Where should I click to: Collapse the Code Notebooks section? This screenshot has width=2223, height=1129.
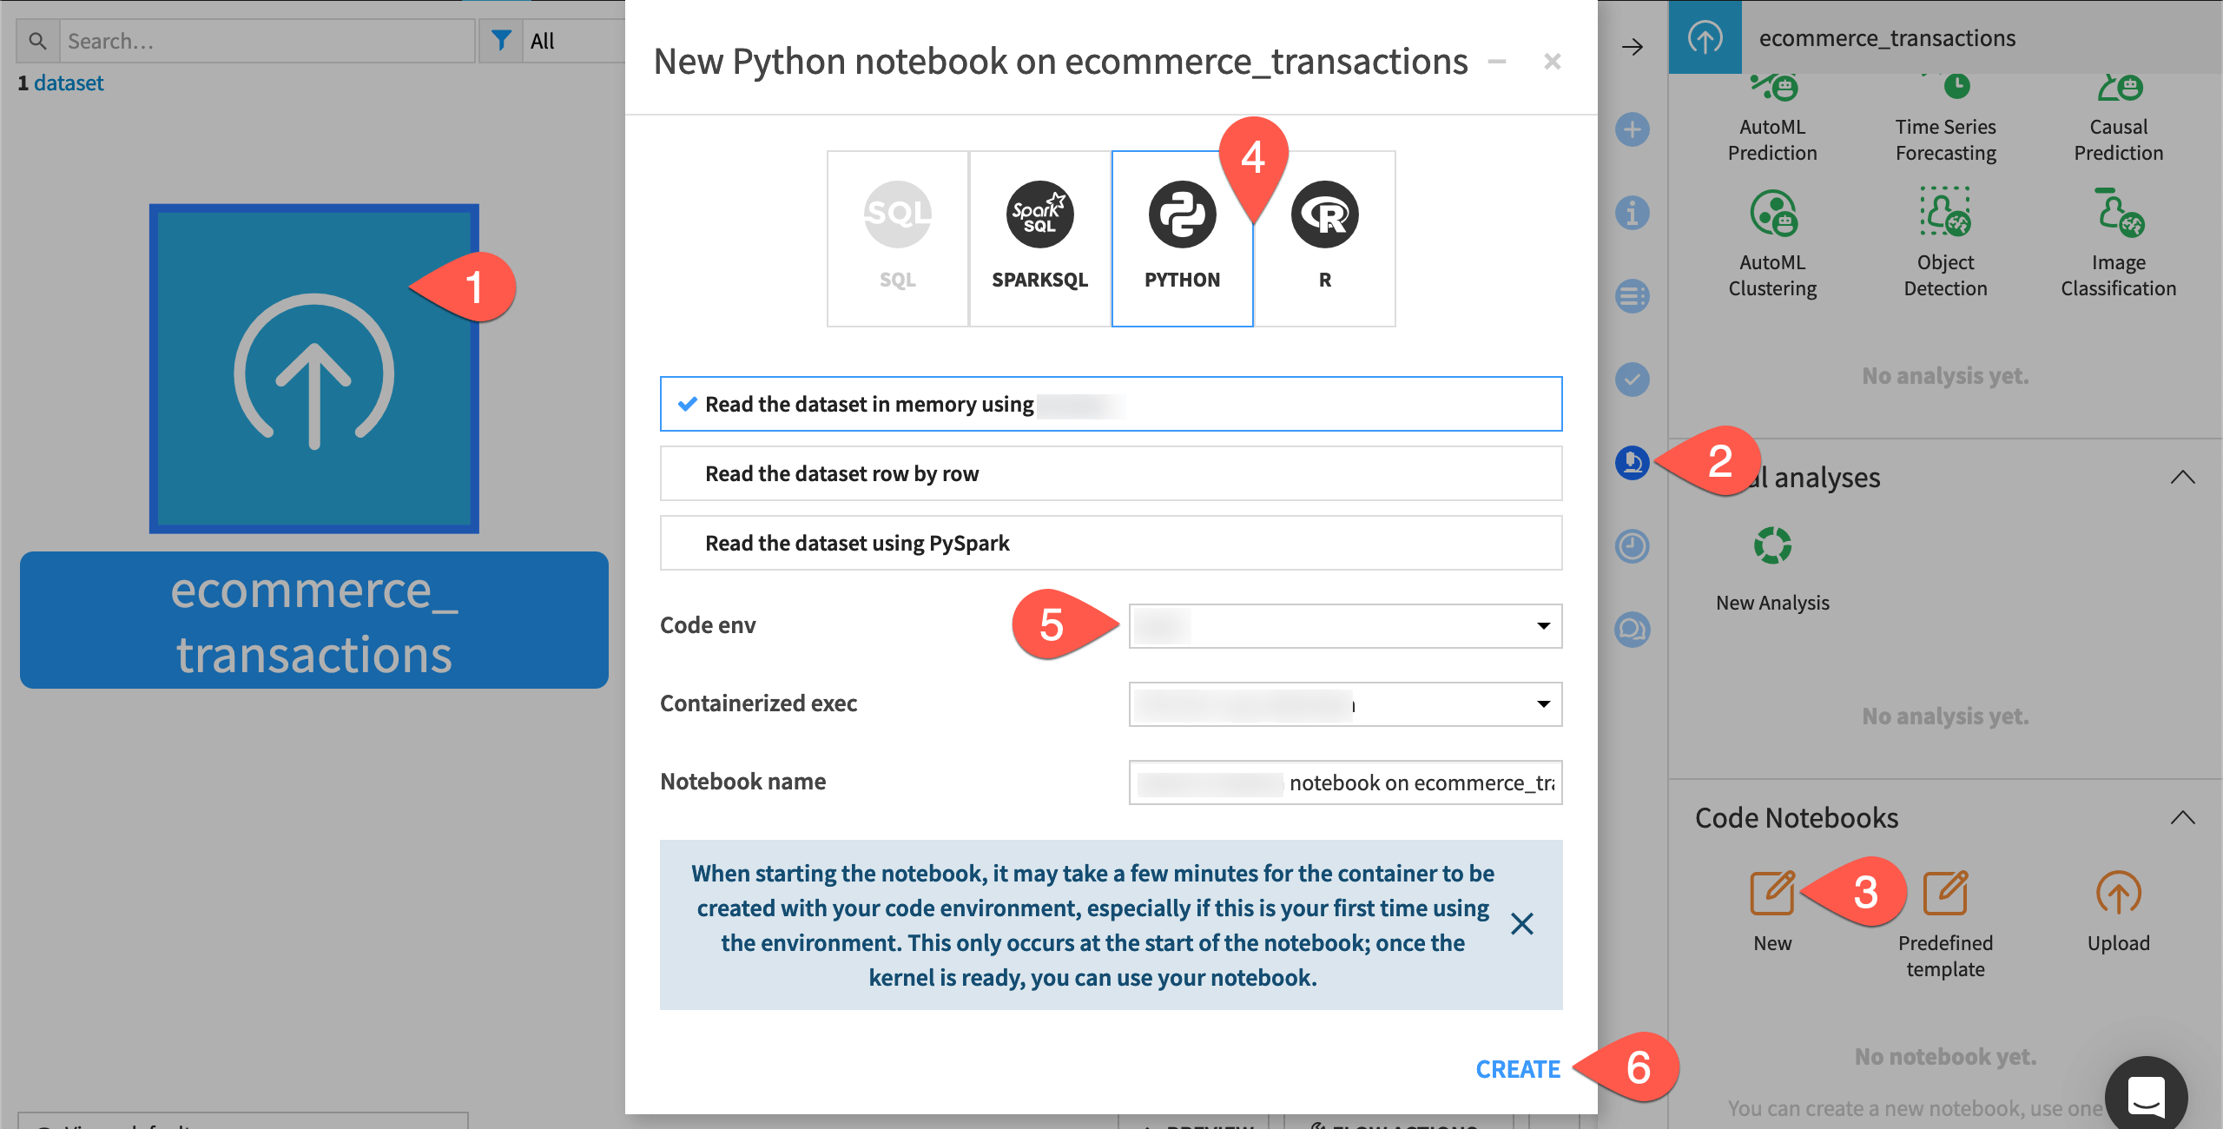point(2182,818)
